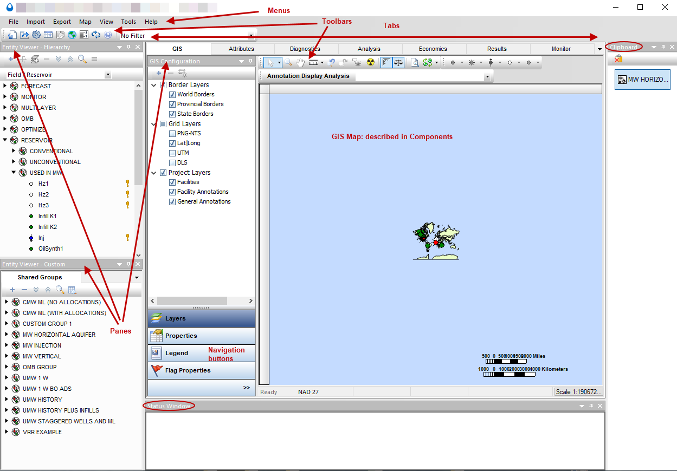Click the gear settings icon in main toolbar
Image resolution: width=677 pixels, height=471 pixels.
pyautogui.click(x=36, y=34)
